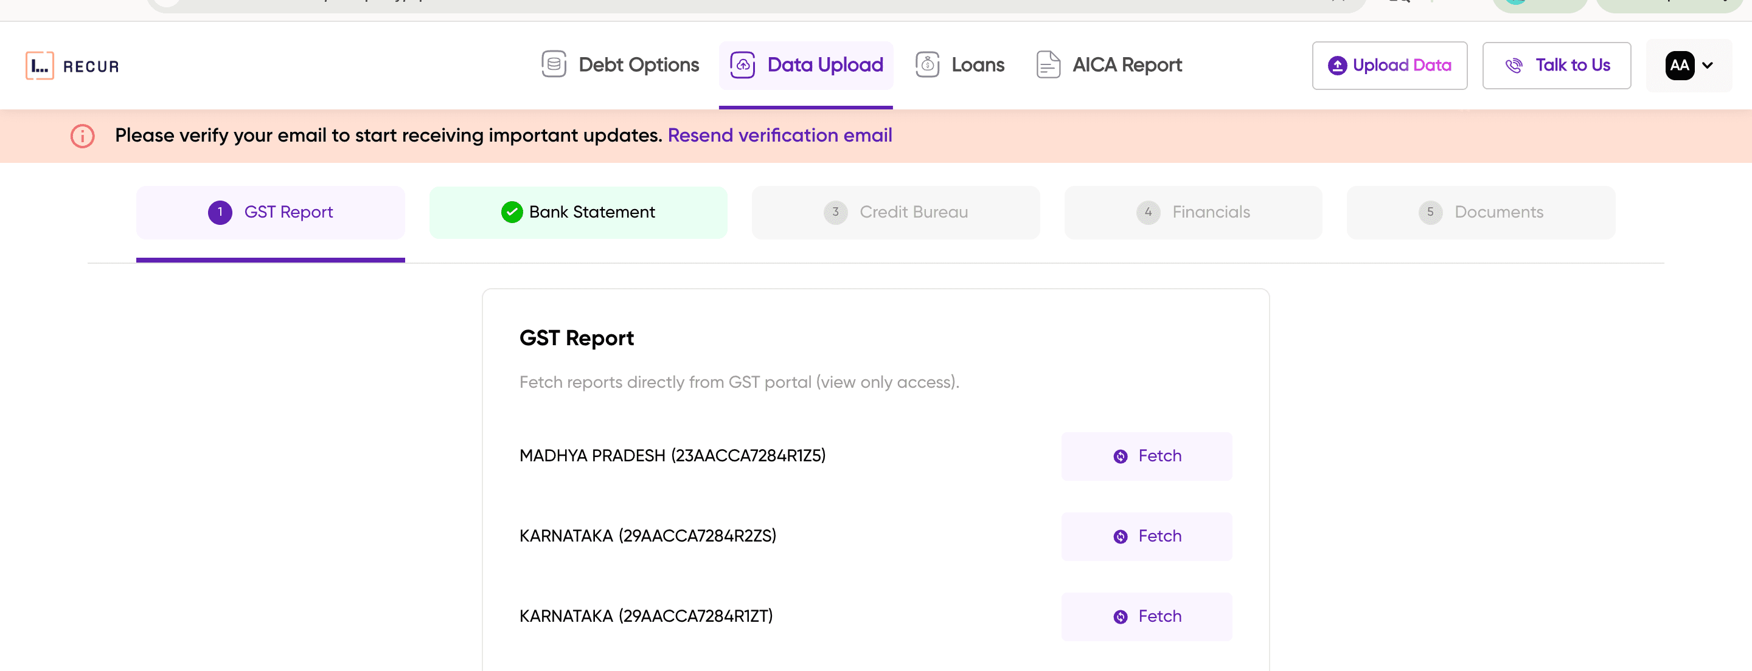This screenshot has width=1752, height=671.
Task: Select step 3 circle for Credit Bureau
Action: 835,212
